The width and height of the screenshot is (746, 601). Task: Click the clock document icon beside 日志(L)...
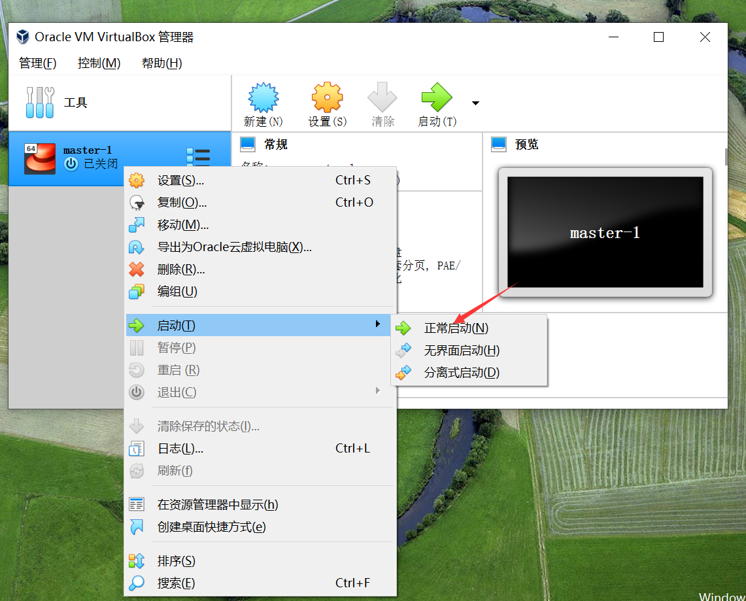pos(137,448)
